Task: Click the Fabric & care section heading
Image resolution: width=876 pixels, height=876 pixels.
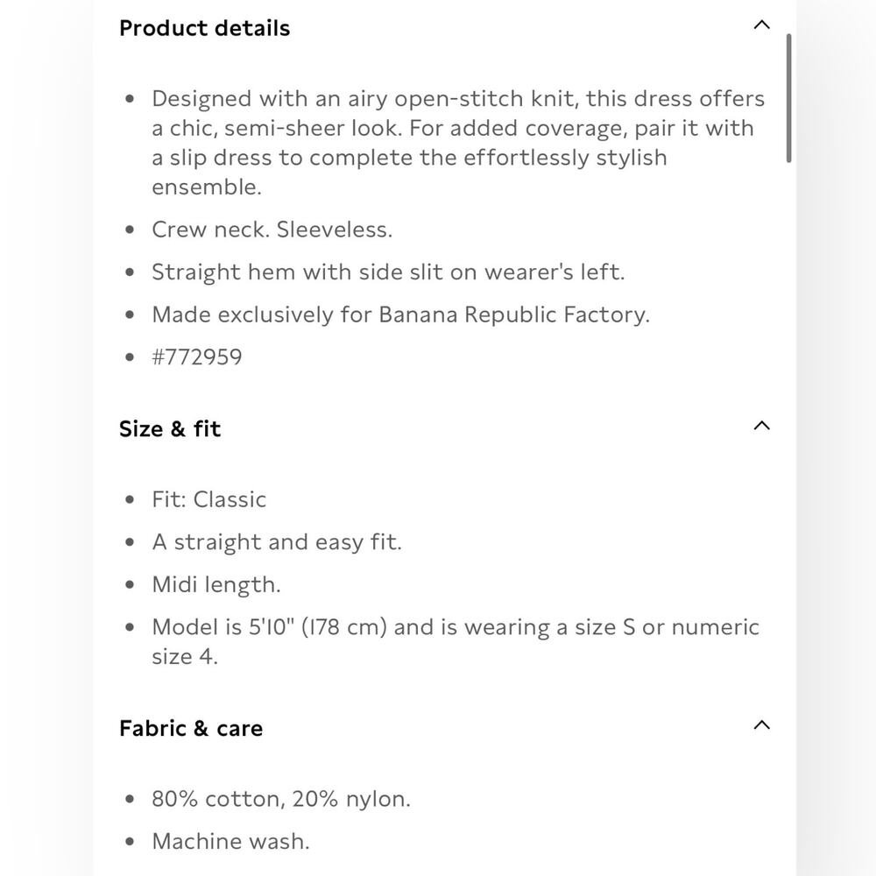Action: [x=191, y=728]
